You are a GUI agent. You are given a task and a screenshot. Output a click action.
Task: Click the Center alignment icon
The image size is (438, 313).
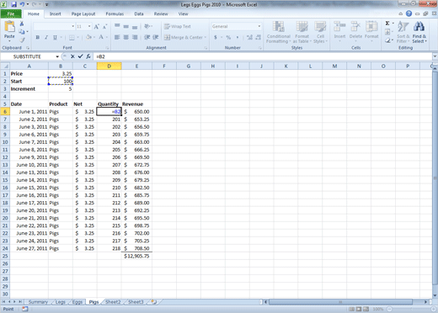pos(126,37)
